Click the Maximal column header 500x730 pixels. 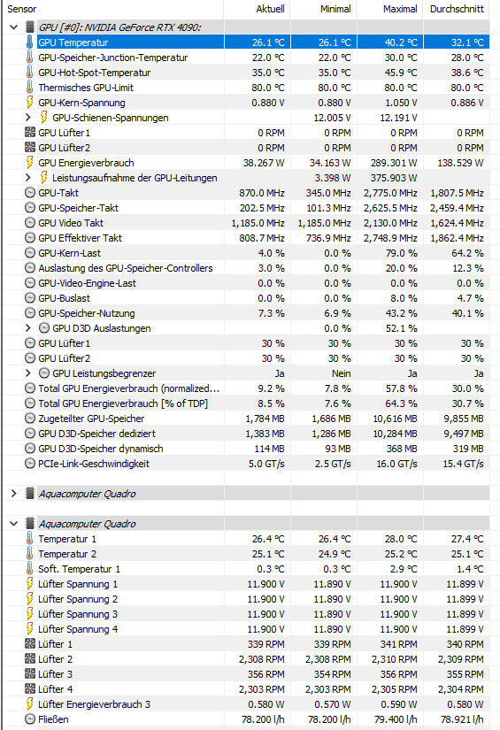tap(400, 9)
